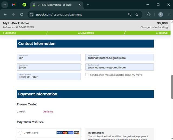Viewport: 173px width, 140px height.
Task: View site information icon in address bar
Action: [x=31, y=14]
